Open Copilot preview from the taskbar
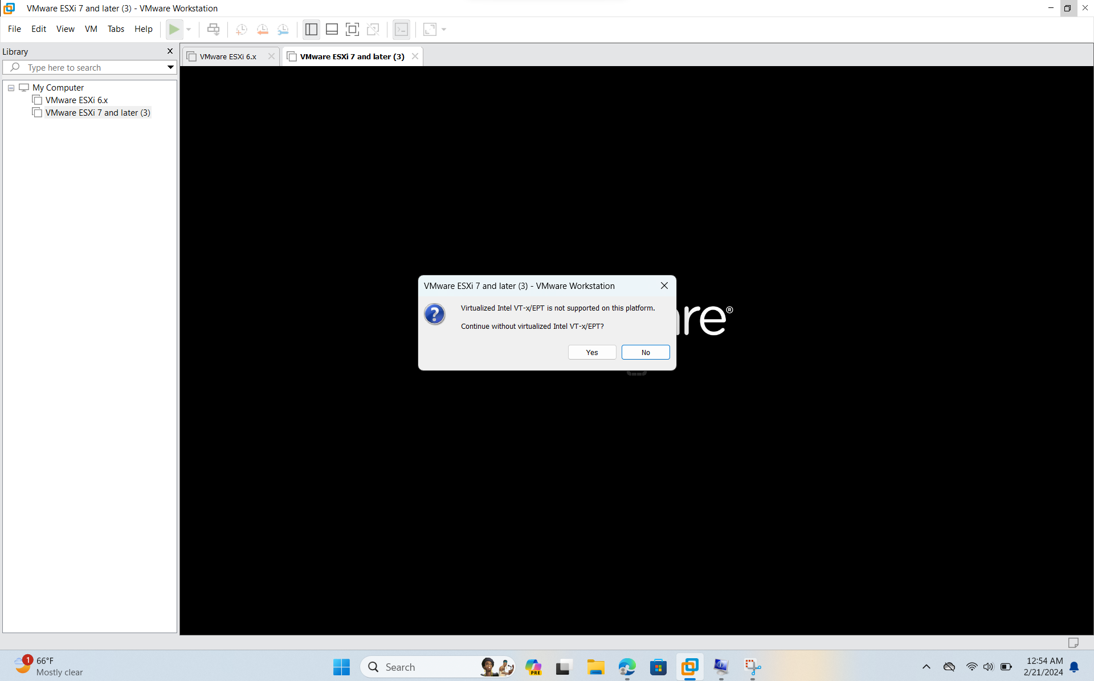Screen dimensions: 1094x681 tap(533, 667)
